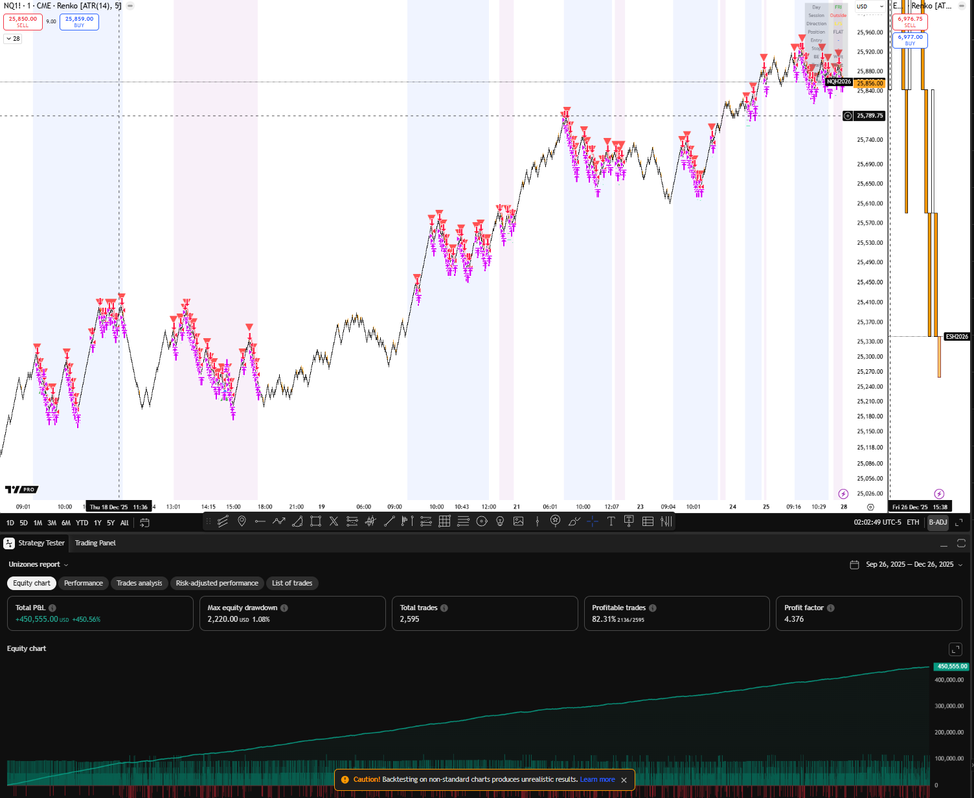Click the blue BUY 25,859.00 button

79,22
